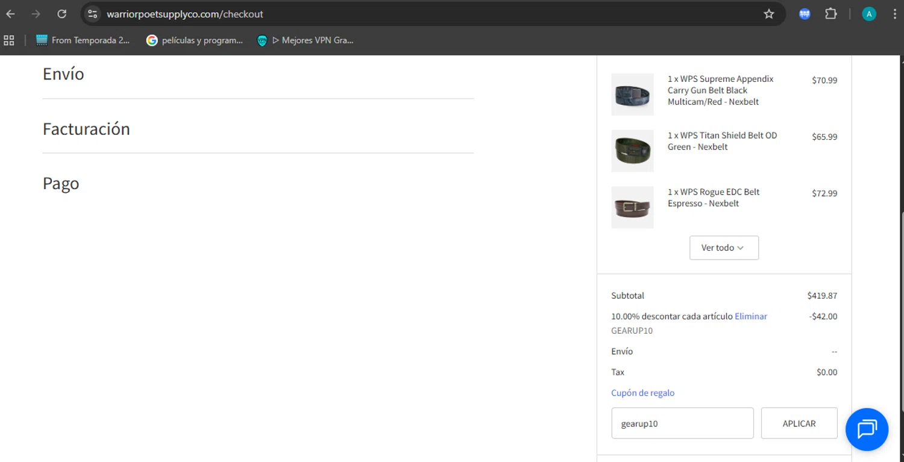Open 'From Temporada 2...' bookmark
The width and height of the screenshot is (904, 462).
83,40
